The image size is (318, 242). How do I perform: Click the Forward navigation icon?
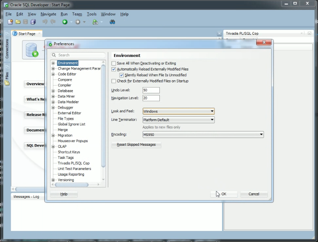tap(77, 22)
